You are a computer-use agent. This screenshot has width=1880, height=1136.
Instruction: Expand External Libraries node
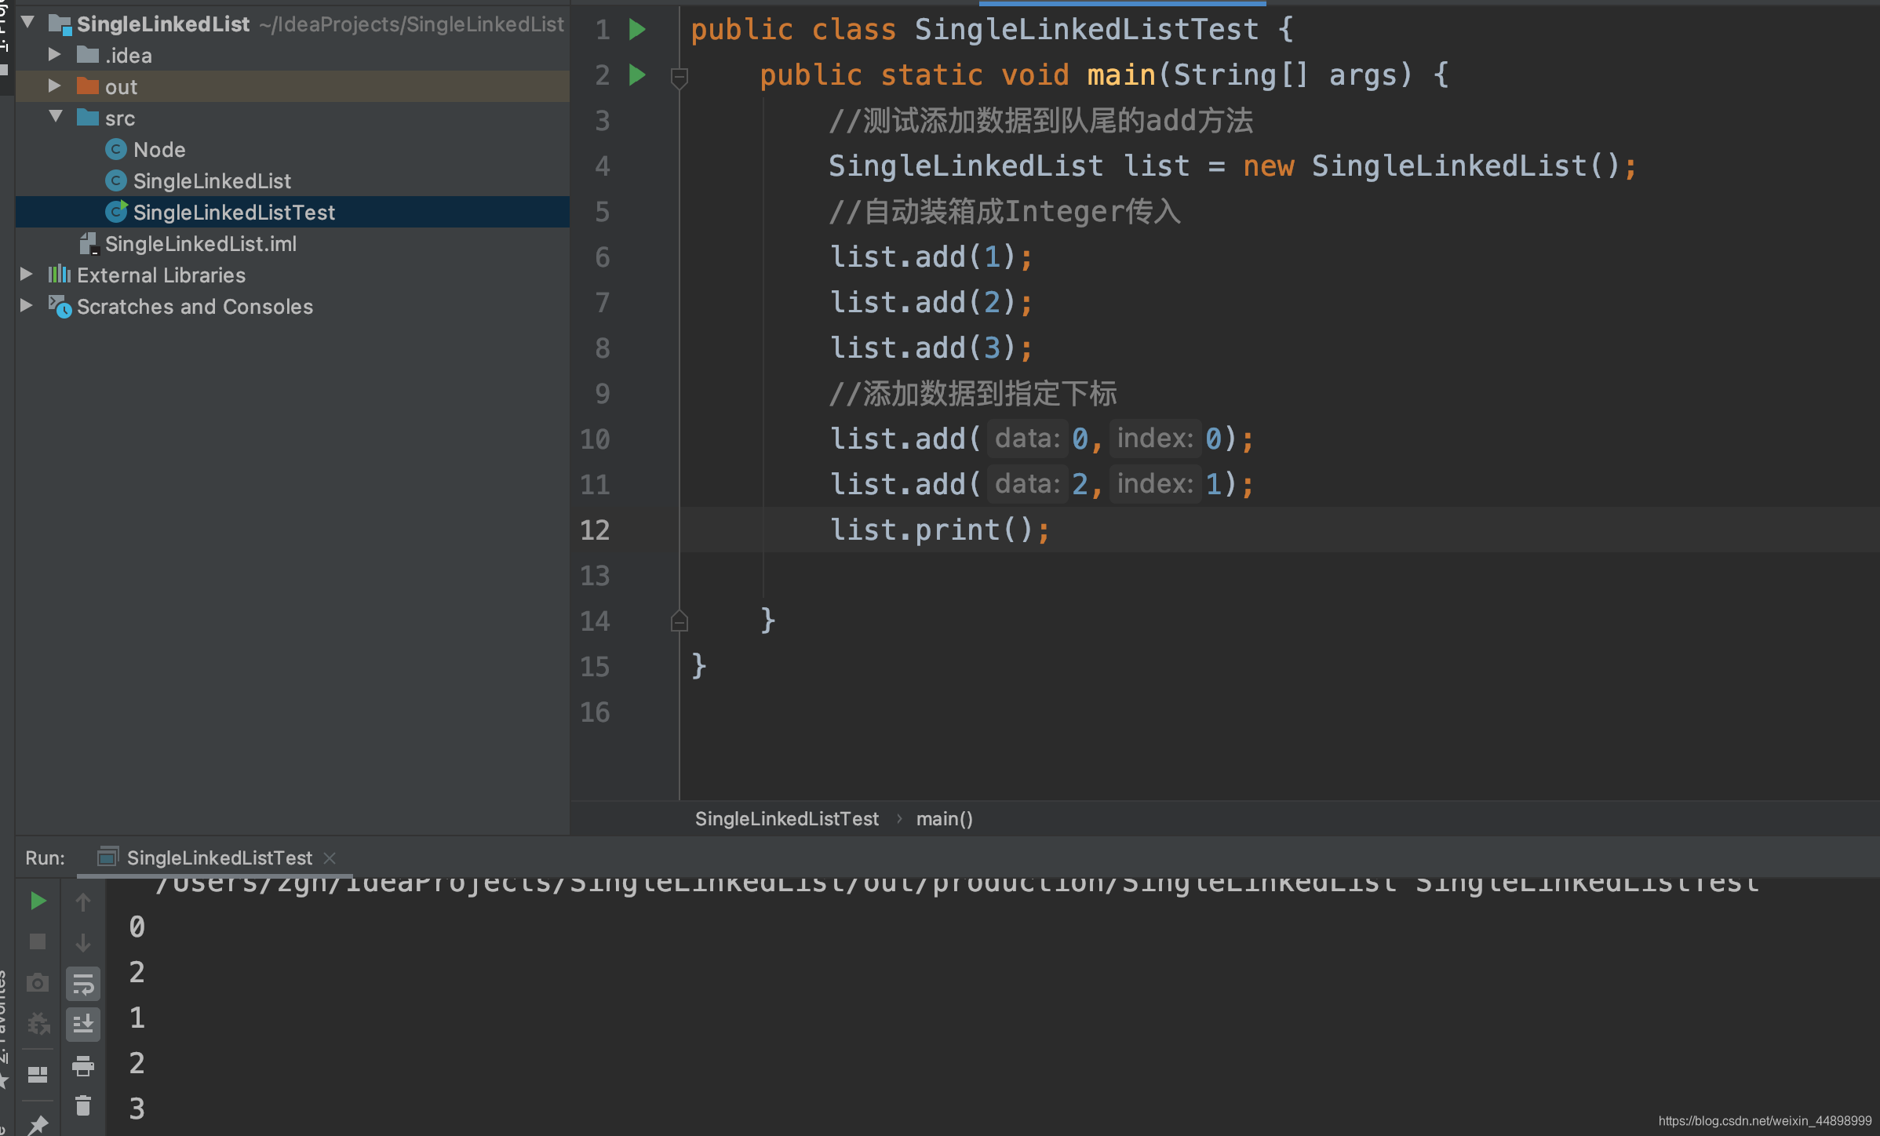point(27,274)
